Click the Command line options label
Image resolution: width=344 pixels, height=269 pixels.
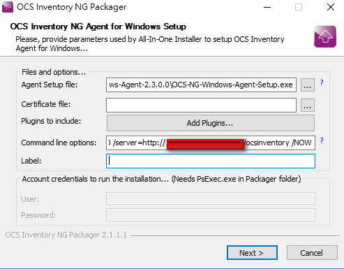[59, 143]
